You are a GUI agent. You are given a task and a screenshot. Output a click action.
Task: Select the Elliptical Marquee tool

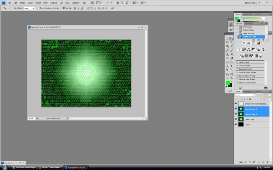(x=227, y=39)
